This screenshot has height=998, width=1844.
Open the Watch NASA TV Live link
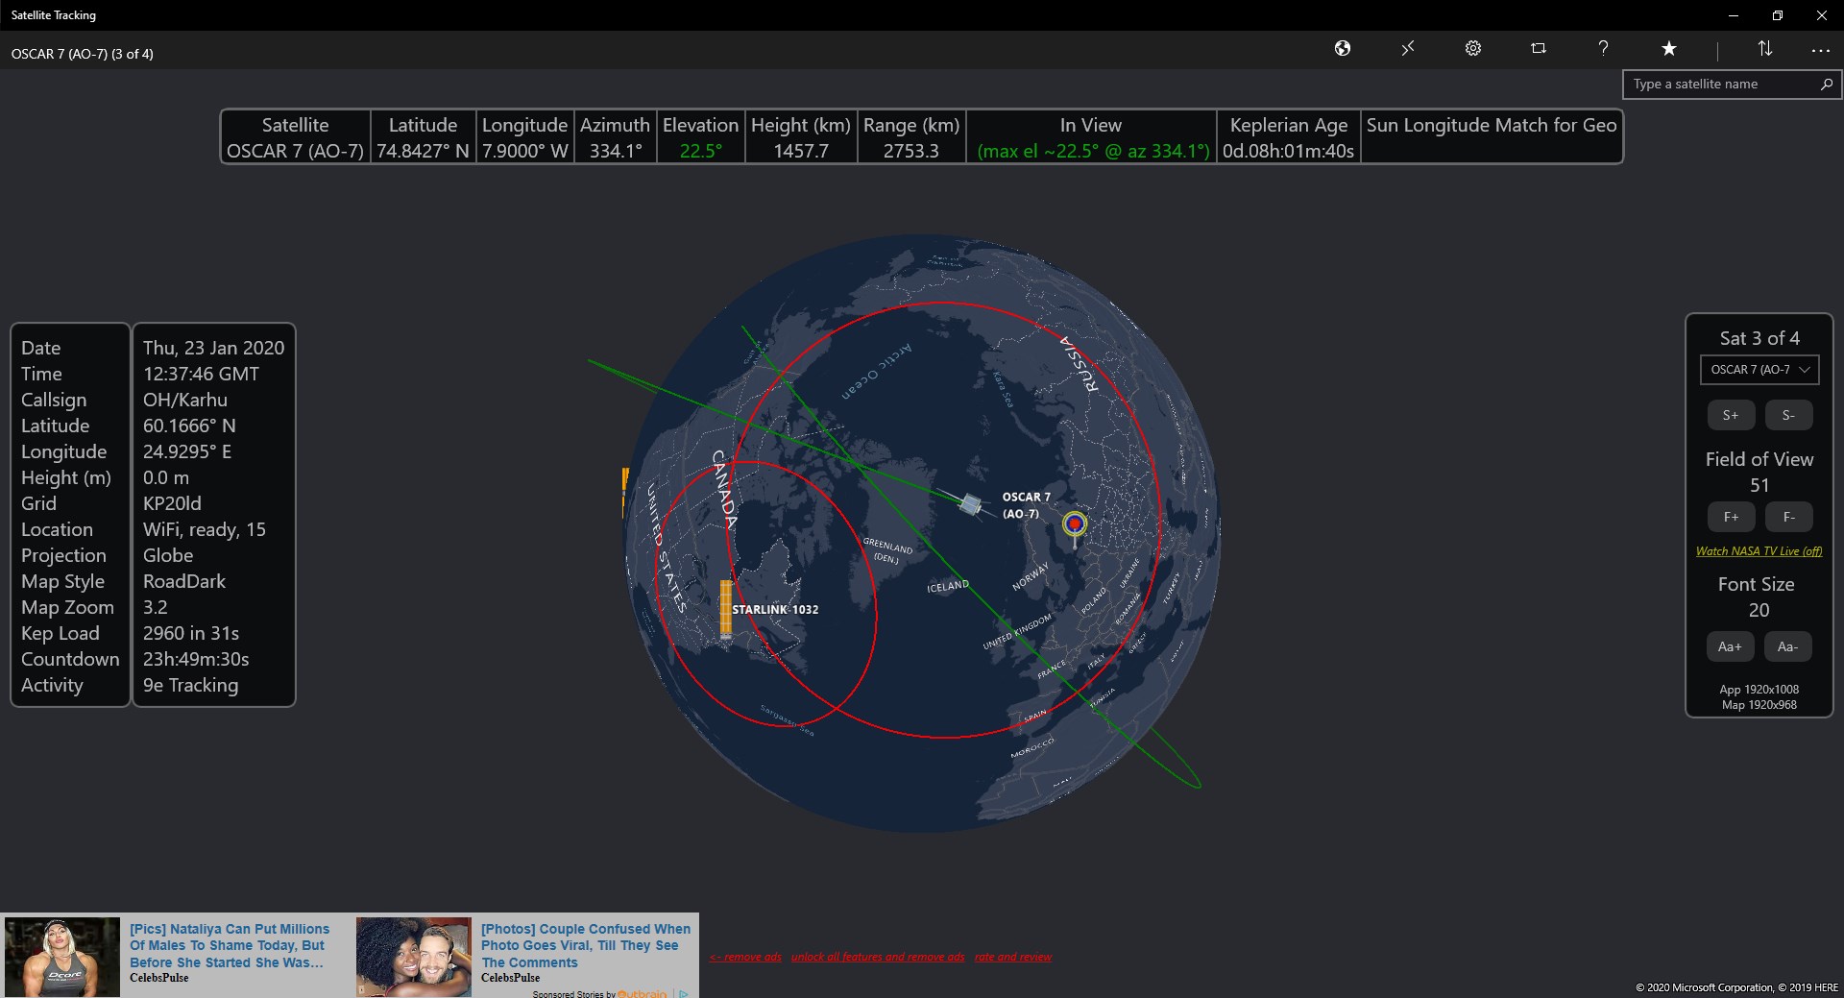(1759, 550)
